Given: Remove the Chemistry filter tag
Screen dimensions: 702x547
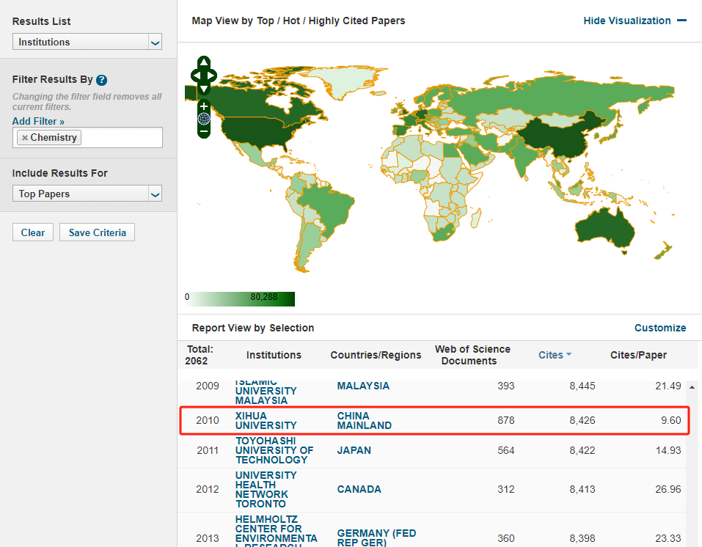Looking at the screenshot, I should coord(25,138).
